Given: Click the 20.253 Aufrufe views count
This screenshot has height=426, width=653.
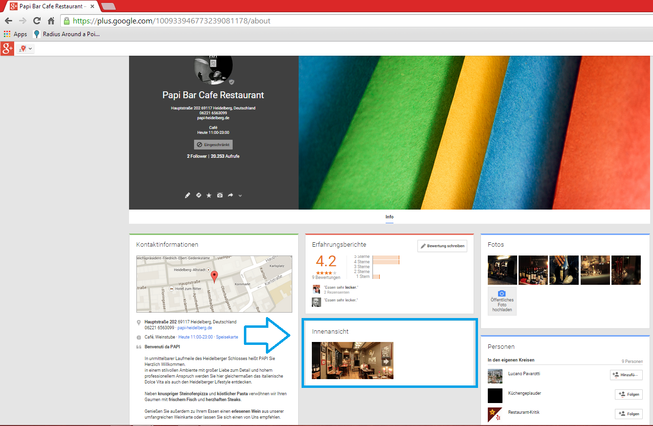Looking at the screenshot, I should (225, 156).
